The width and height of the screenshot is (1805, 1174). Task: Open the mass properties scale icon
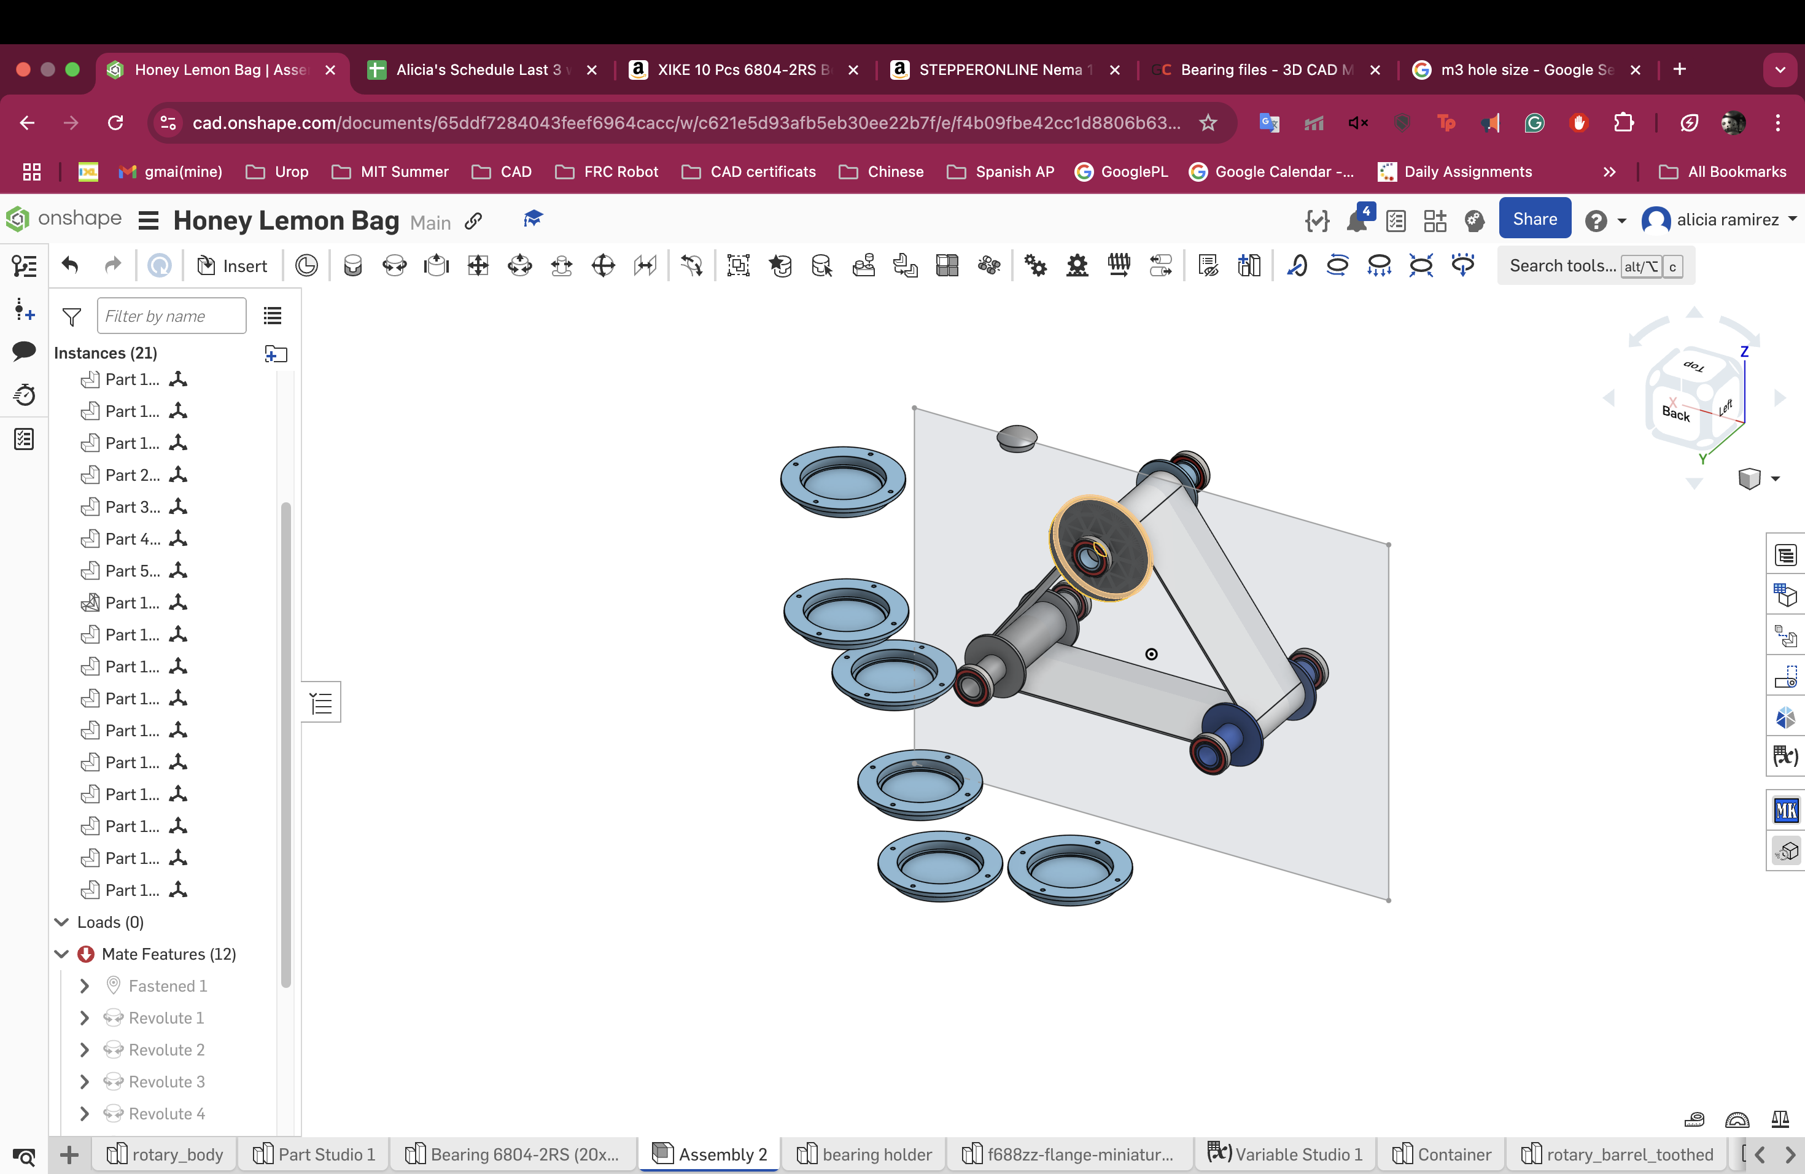point(1780,1119)
